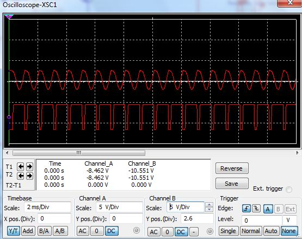Select falling edge trigger icon
This screenshot has width=302, height=239.
point(256,209)
